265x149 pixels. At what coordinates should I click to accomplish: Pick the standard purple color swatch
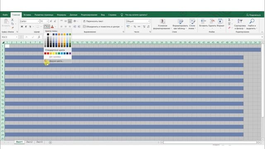point(70,53)
